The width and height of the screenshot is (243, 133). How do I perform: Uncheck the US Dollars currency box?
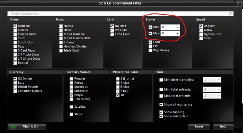point(15,78)
